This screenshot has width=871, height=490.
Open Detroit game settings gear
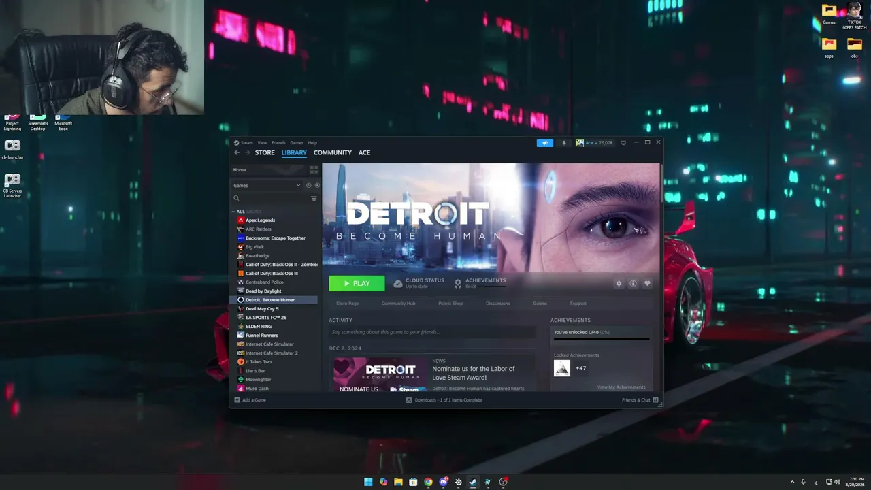619,283
